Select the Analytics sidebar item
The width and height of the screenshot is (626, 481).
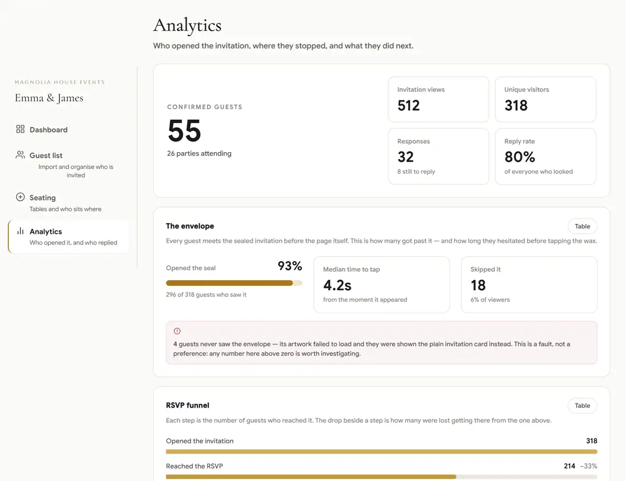click(68, 237)
